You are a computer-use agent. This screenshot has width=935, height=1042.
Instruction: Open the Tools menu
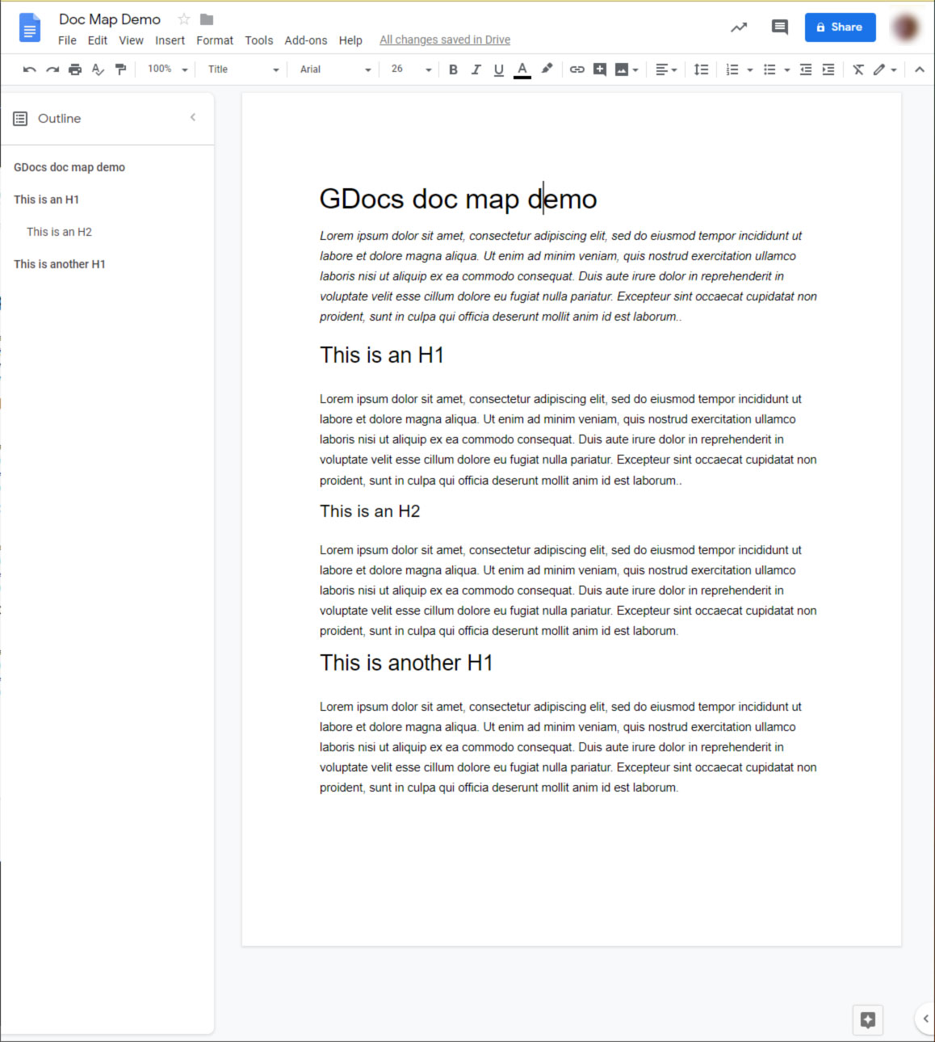click(259, 40)
